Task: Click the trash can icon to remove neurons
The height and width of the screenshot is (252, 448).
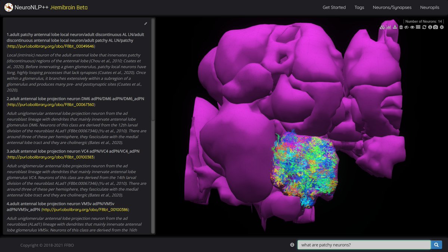Action: [401, 27]
